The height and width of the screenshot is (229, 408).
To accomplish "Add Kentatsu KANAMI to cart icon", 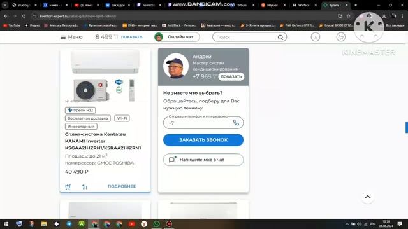I will click(68, 186).
